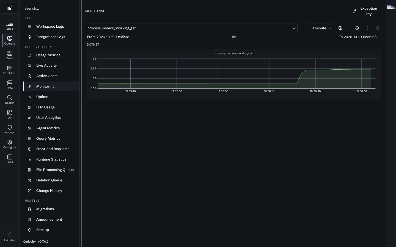Viewport: 396px width, 247px height.
Task: Click the forward time clock icon
Action: (x=367, y=28)
